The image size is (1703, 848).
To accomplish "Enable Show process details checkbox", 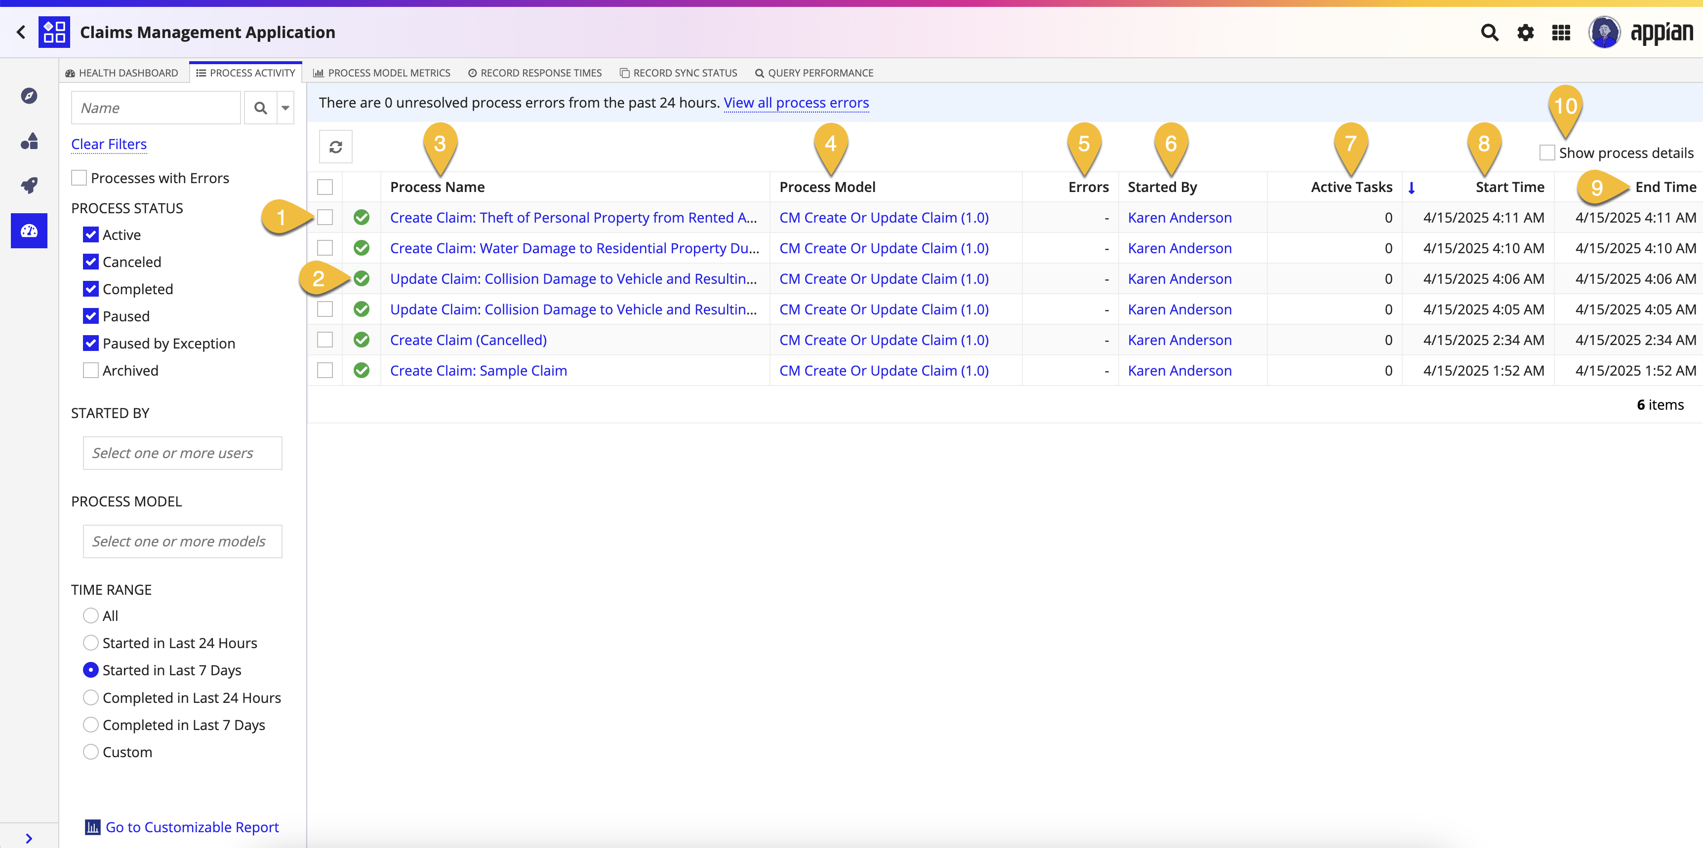I will click(x=1547, y=153).
